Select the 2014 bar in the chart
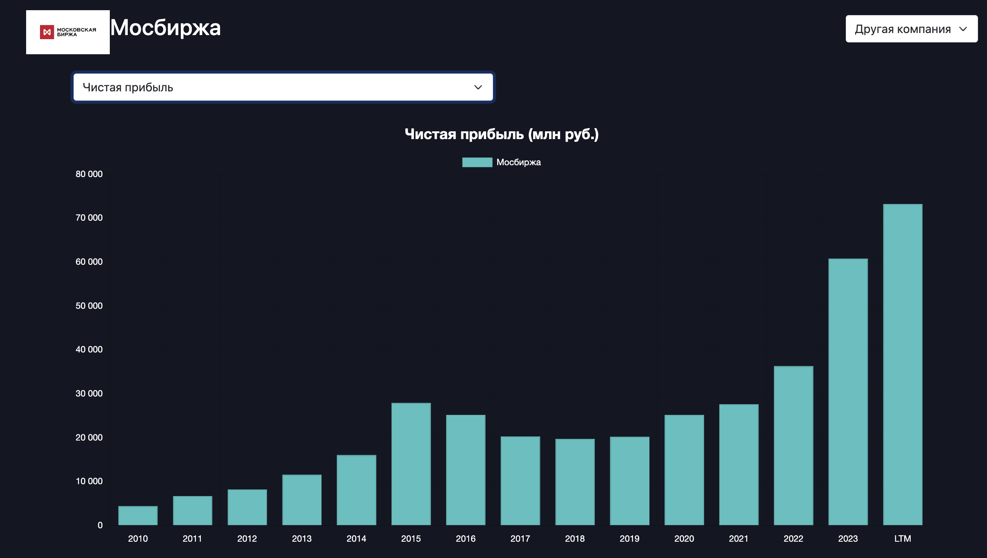This screenshot has height=558, width=987. click(x=356, y=490)
